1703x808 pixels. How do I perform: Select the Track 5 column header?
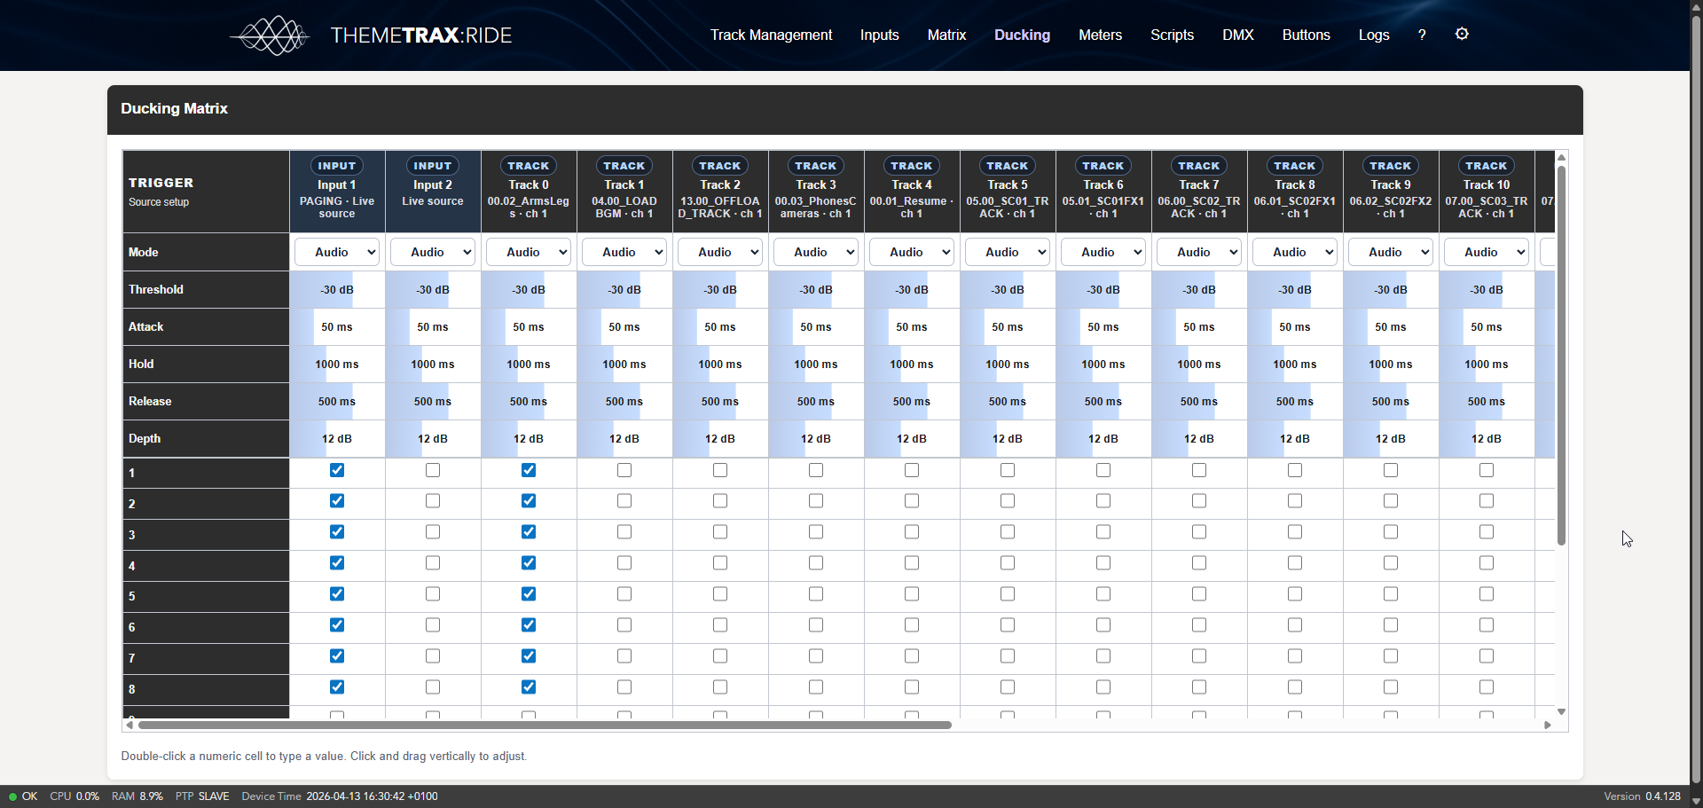pos(1008,190)
